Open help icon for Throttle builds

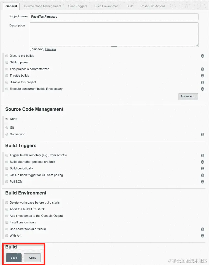[202, 76]
